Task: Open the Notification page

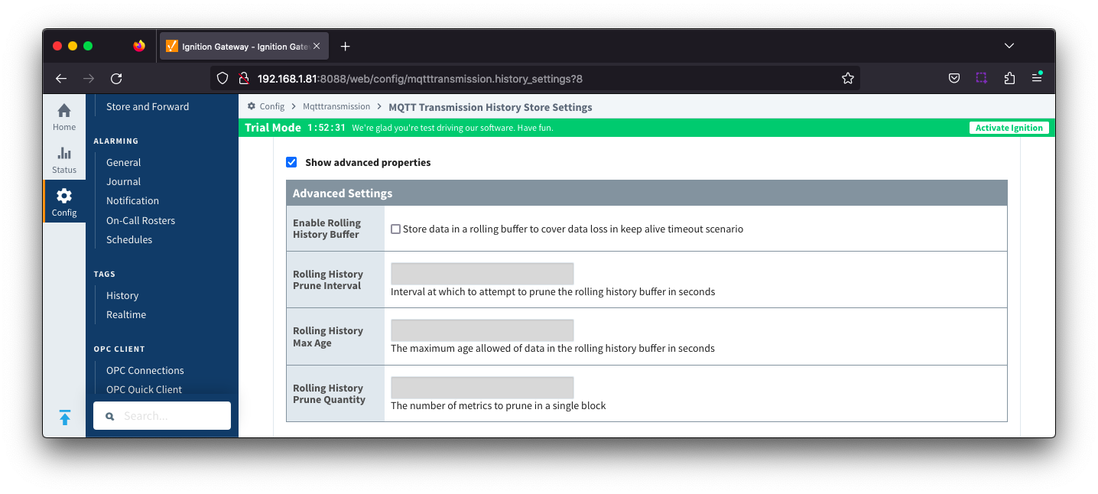Action: [x=133, y=200]
